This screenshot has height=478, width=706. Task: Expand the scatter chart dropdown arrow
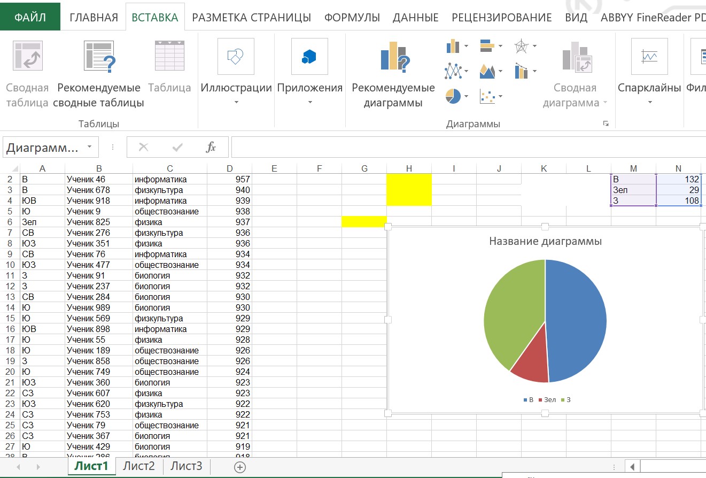(500, 97)
